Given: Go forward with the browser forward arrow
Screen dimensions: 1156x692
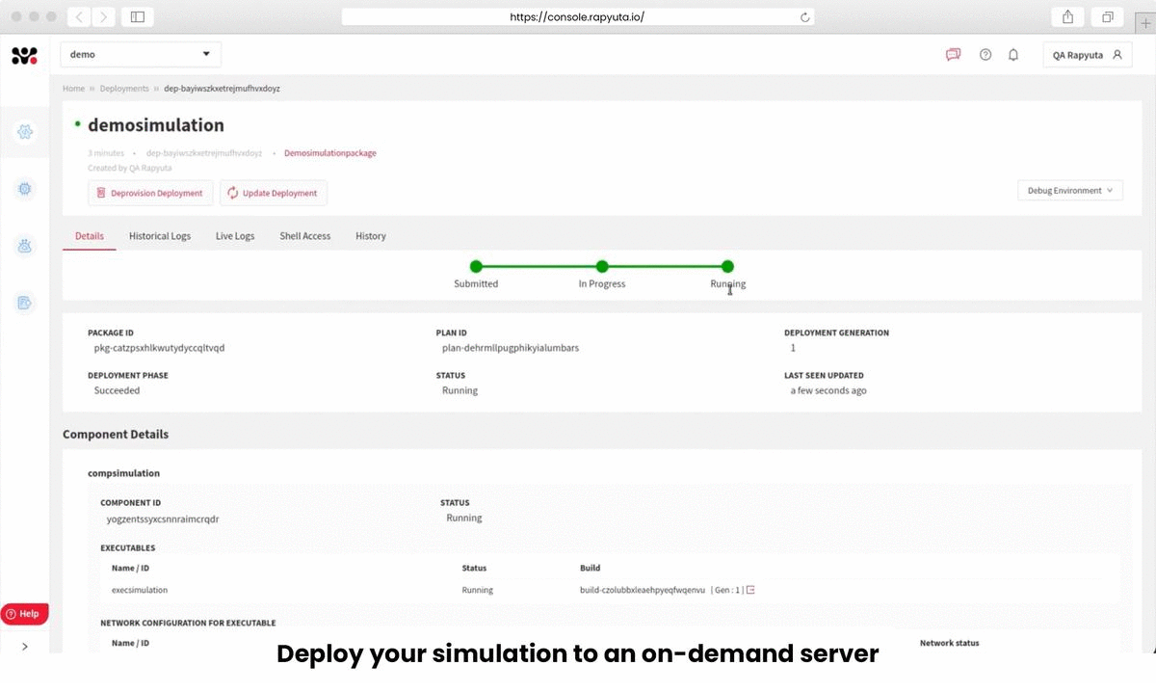Looking at the screenshot, I should coord(103,16).
